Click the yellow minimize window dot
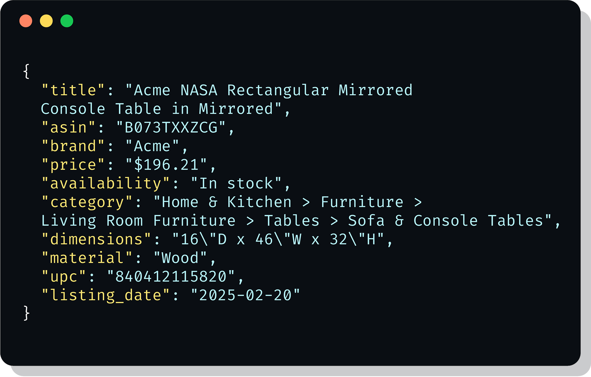 tap(46, 21)
